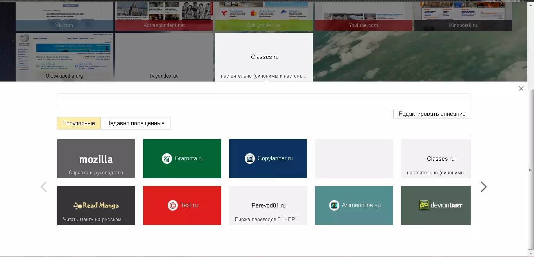534x257 pixels.
Task: Click the Text.ru copyright icon
Action: tap(173, 205)
